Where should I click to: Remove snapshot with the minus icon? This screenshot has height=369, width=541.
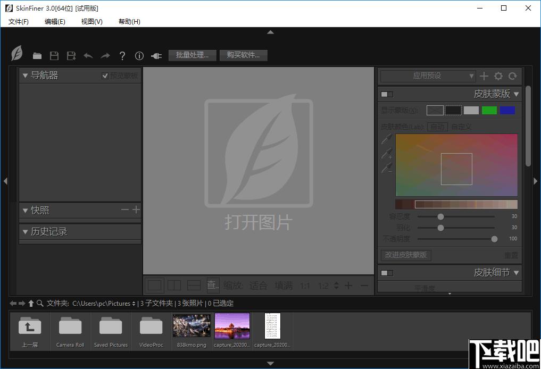coord(125,209)
